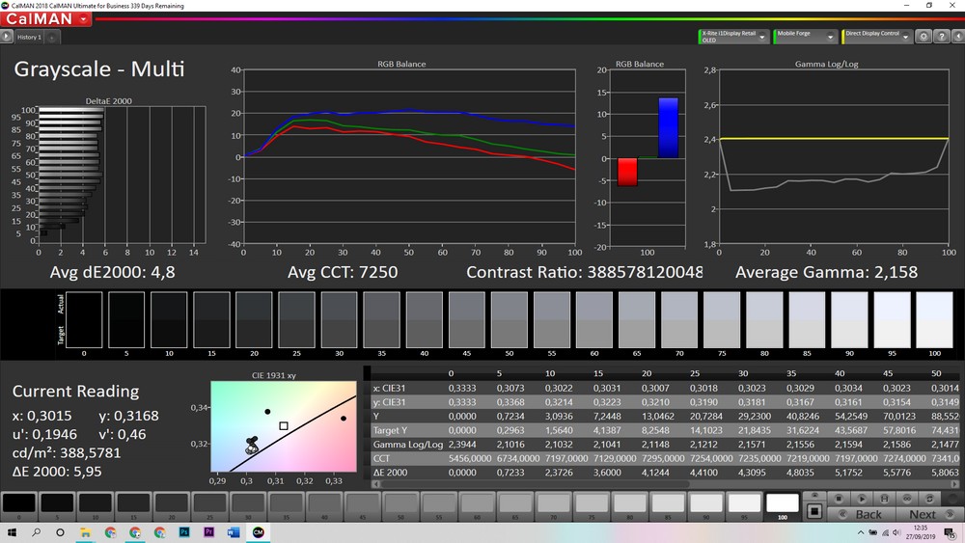Expand the X-Rite i1Display Retail meter dropdown

point(762,37)
